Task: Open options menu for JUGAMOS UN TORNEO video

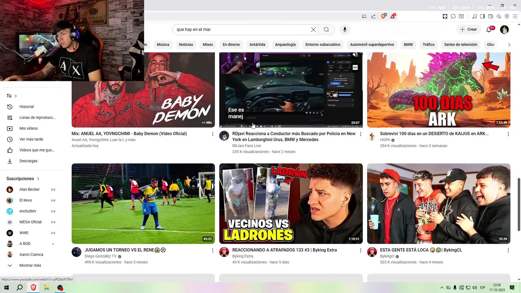Action: coord(212,250)
